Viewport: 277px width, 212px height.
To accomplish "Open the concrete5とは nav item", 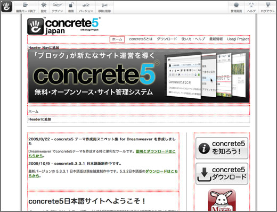I will coord(141,39).
